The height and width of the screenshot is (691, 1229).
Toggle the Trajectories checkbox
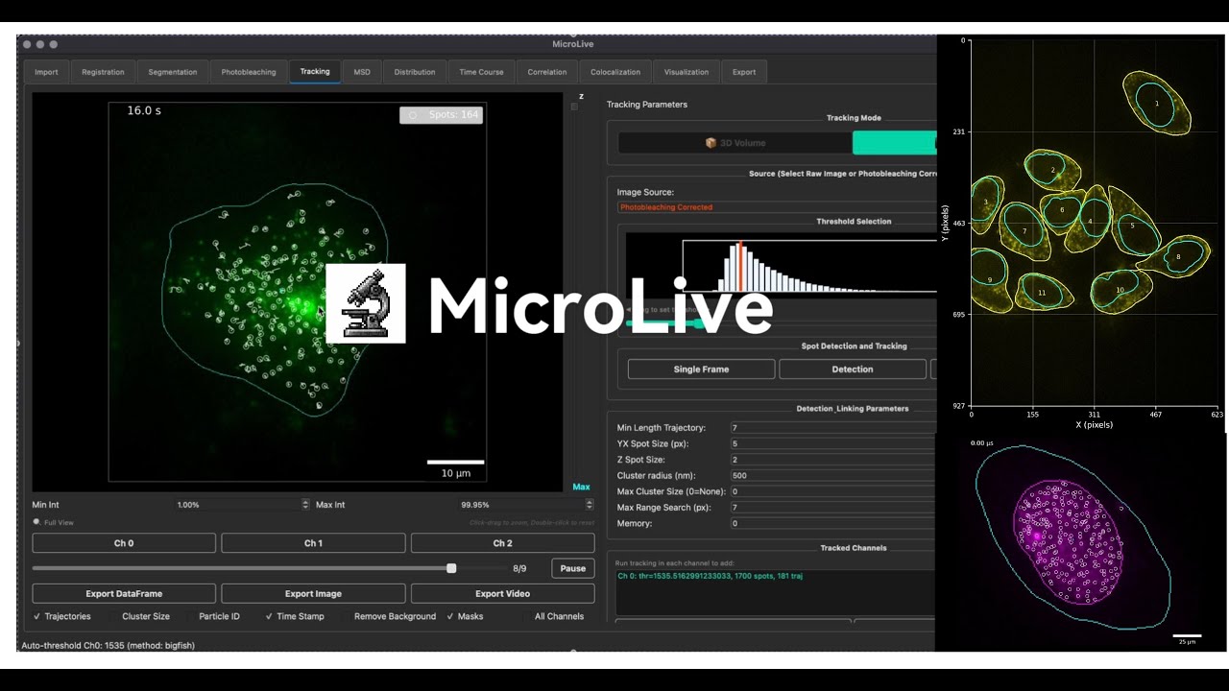[63, 616]
